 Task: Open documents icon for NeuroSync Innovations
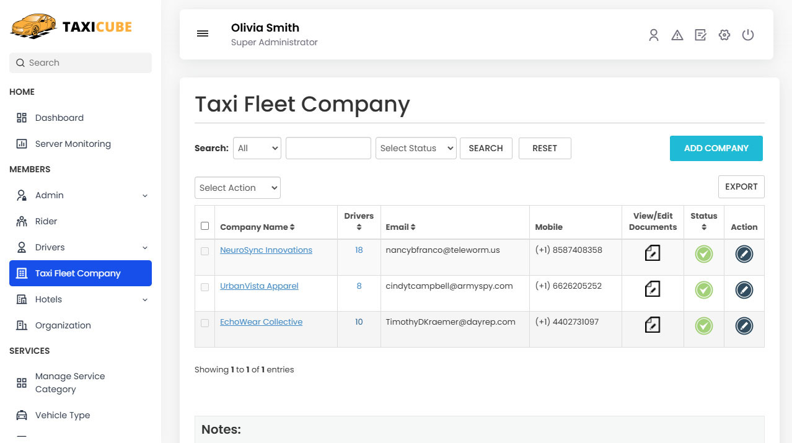click(x=652, y=253)
